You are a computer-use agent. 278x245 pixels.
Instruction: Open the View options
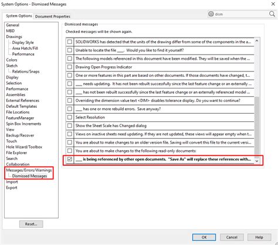point(10,130)
